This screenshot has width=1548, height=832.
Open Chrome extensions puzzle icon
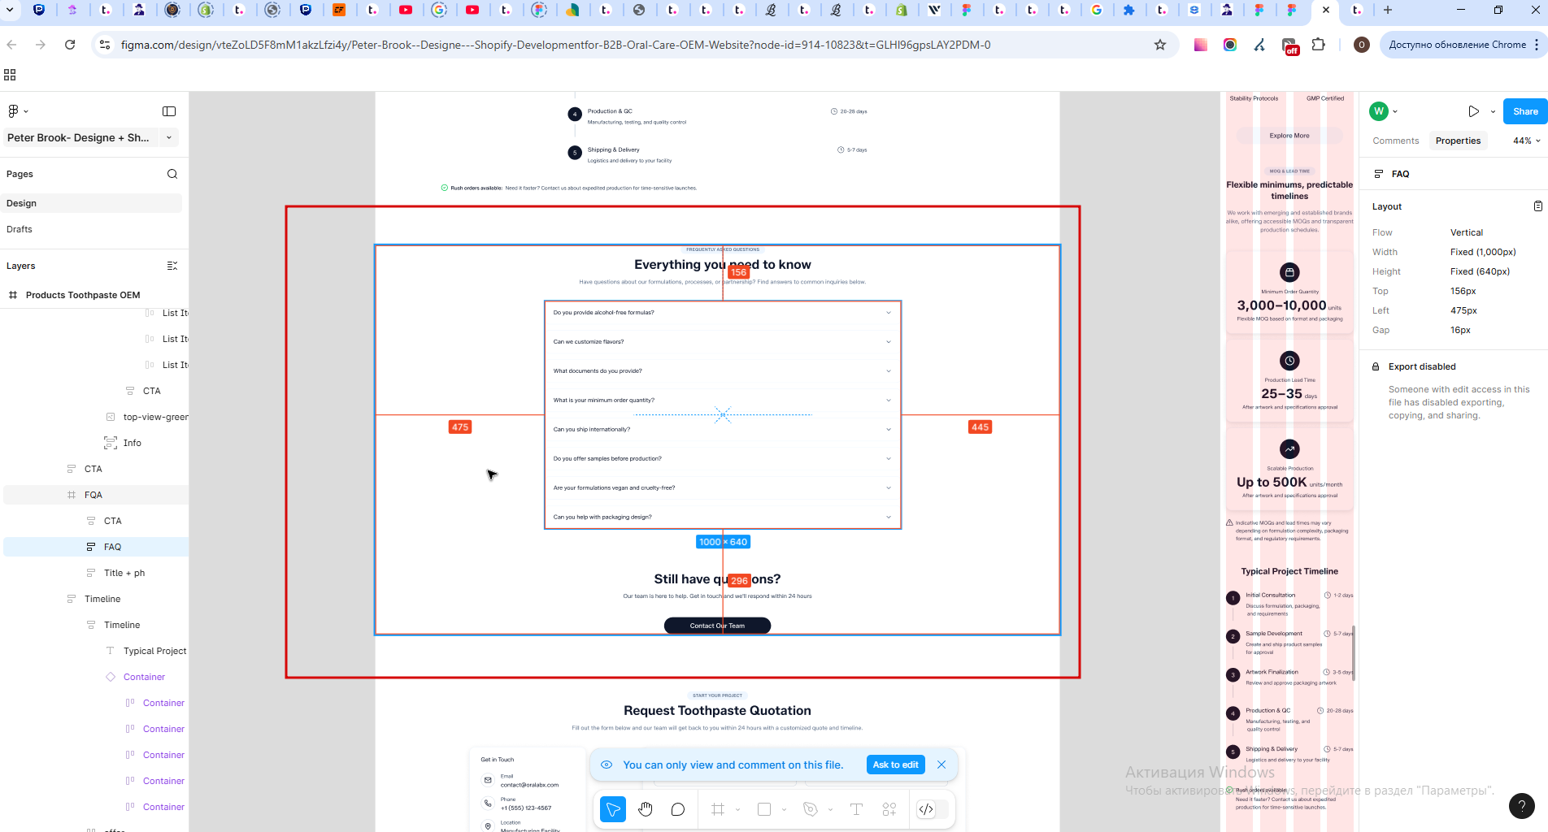click(1319, 45)
